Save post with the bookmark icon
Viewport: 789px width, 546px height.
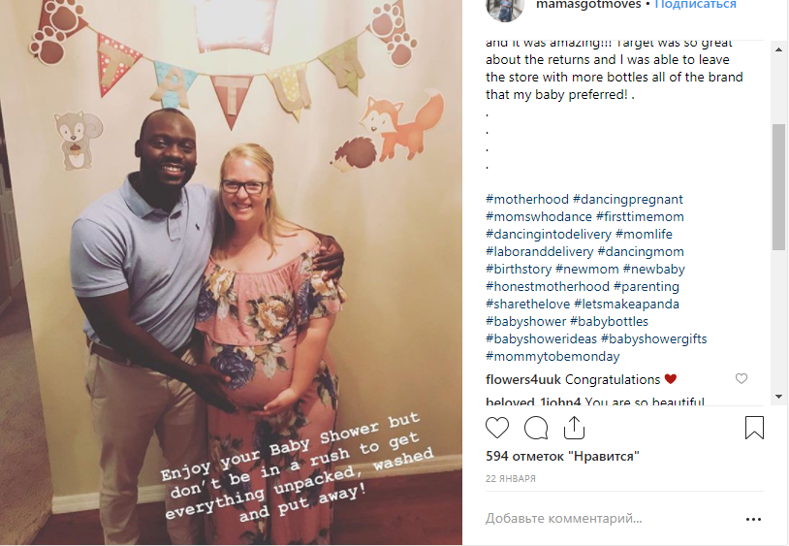pyautogui.click(x=754, y=428)
